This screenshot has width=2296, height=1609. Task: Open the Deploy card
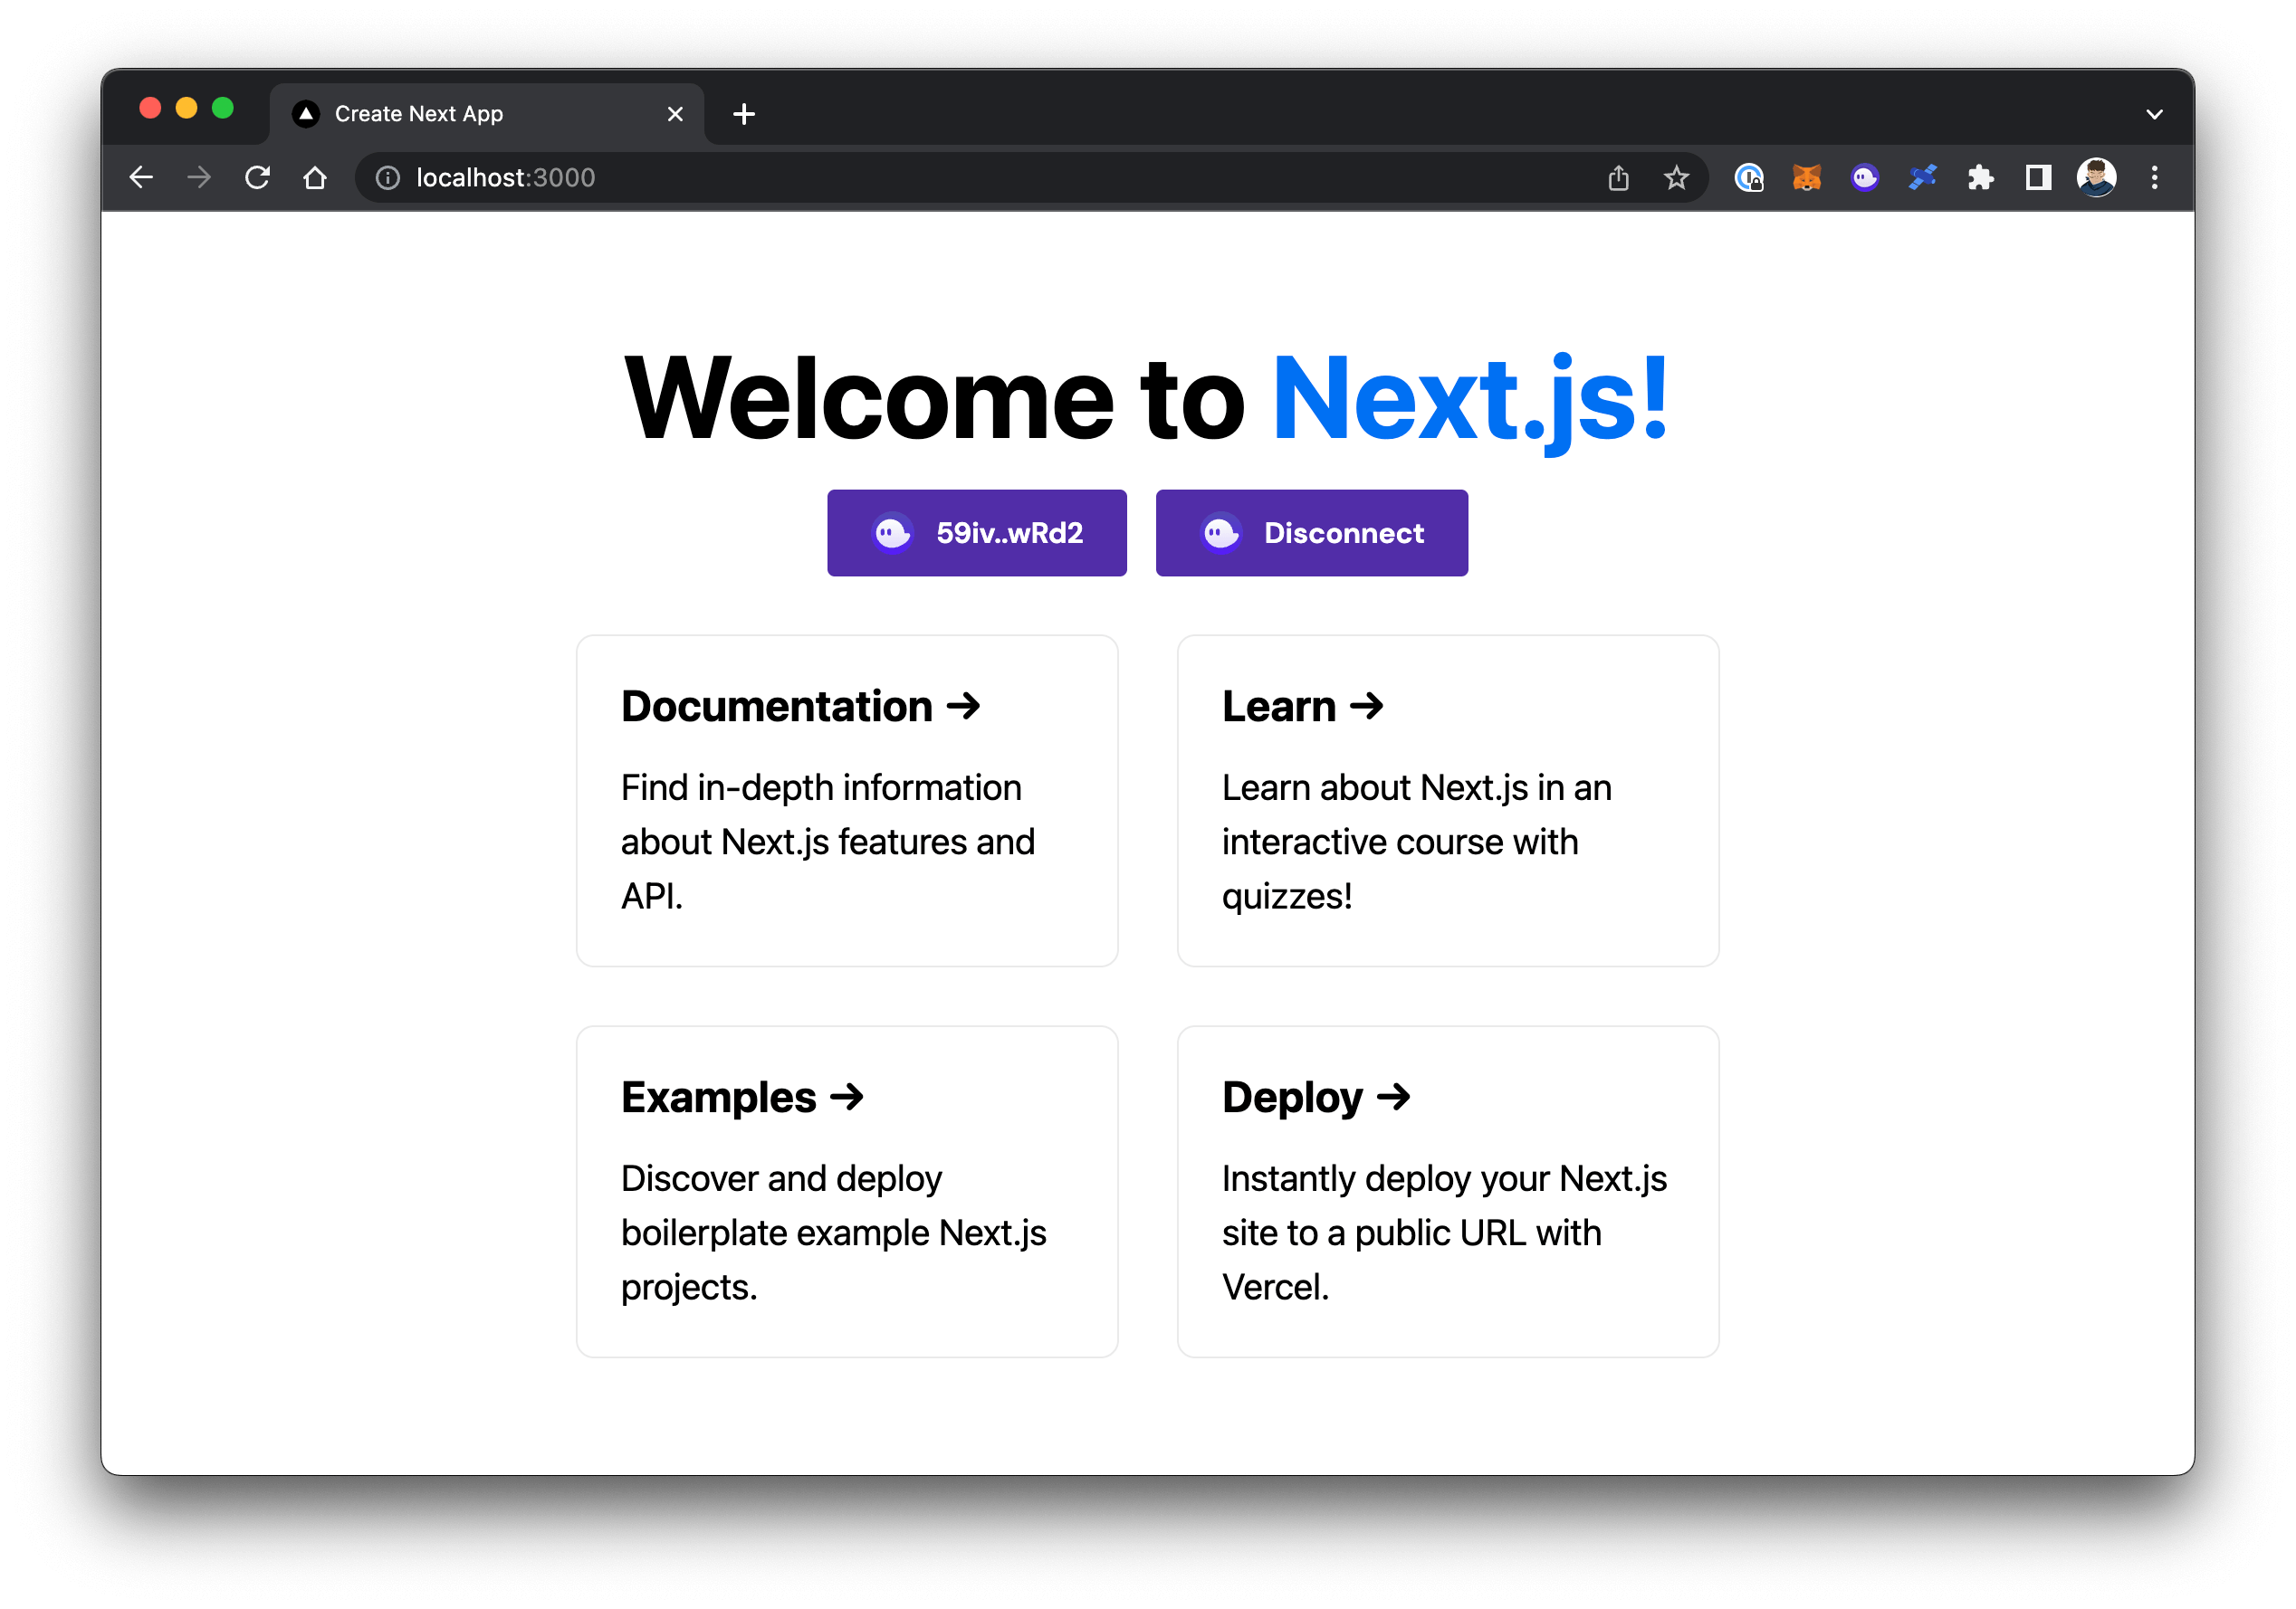tap(1448, 1191)
